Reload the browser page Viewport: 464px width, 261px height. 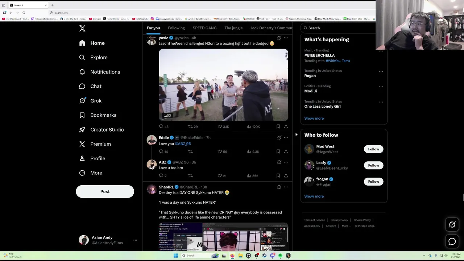(x=24, y=13)
